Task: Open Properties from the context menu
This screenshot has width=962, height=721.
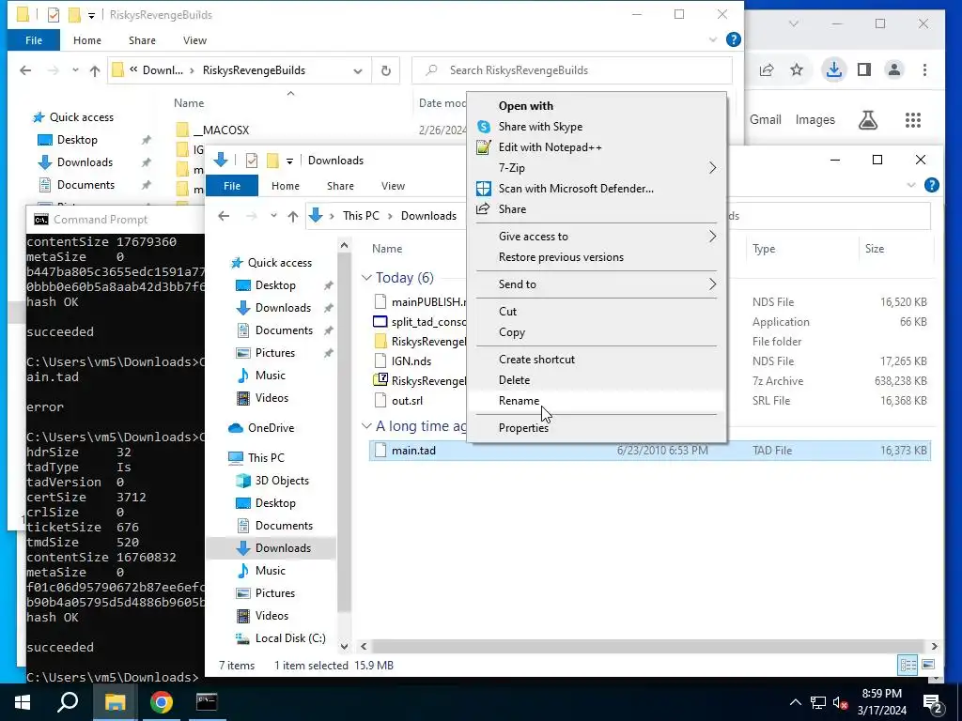Action: 523,428
